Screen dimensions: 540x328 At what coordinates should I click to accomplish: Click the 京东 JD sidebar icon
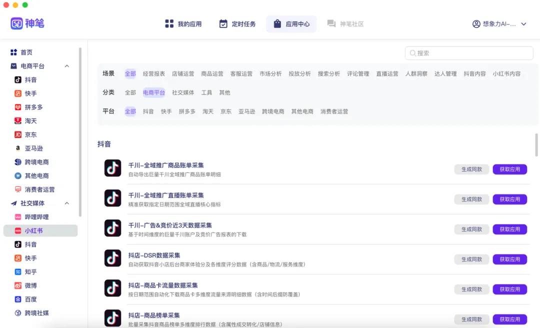coord(18,134)
